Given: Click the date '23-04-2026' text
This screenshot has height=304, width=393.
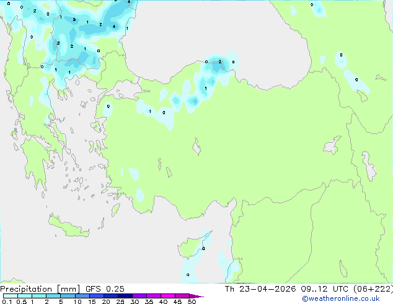Looking at the screenshot, I should (x=267, y=289).
